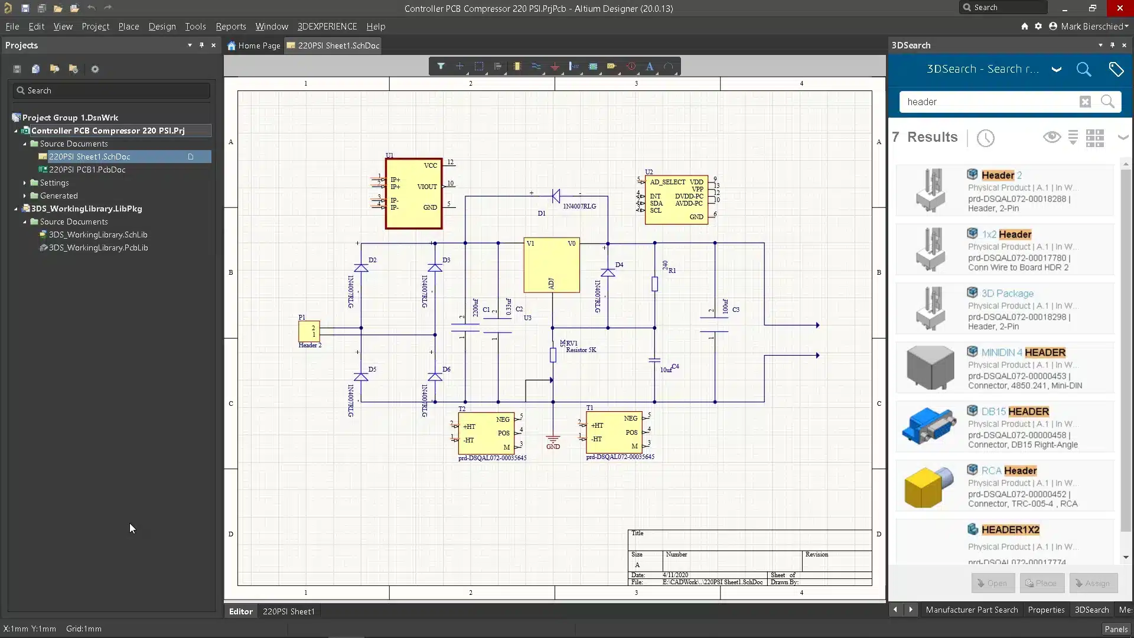Switch to the Properties tab

click(1045, 610)
